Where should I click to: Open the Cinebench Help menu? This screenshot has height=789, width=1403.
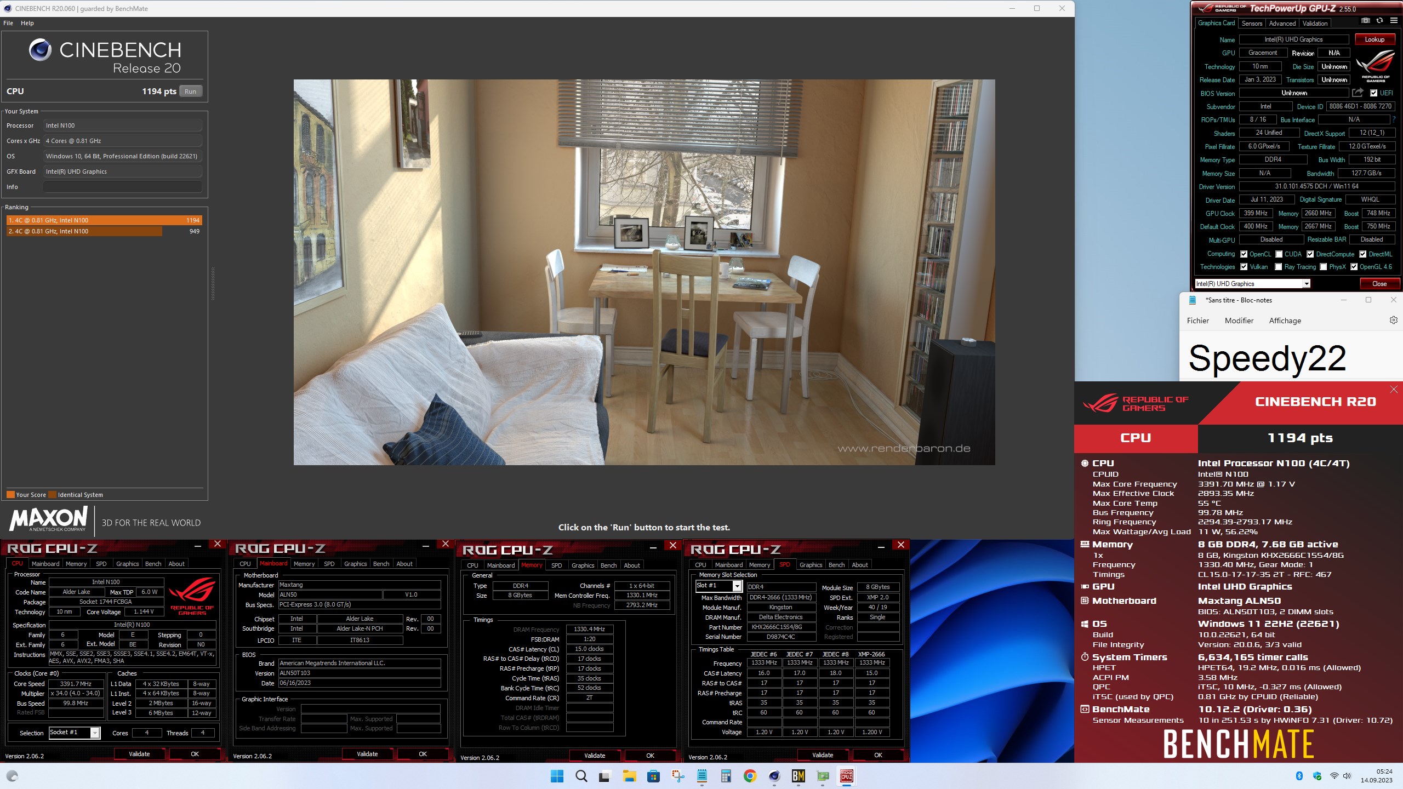coord(27,23)
